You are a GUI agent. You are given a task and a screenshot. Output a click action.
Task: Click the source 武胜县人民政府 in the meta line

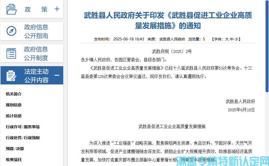(x=172, y=39)
